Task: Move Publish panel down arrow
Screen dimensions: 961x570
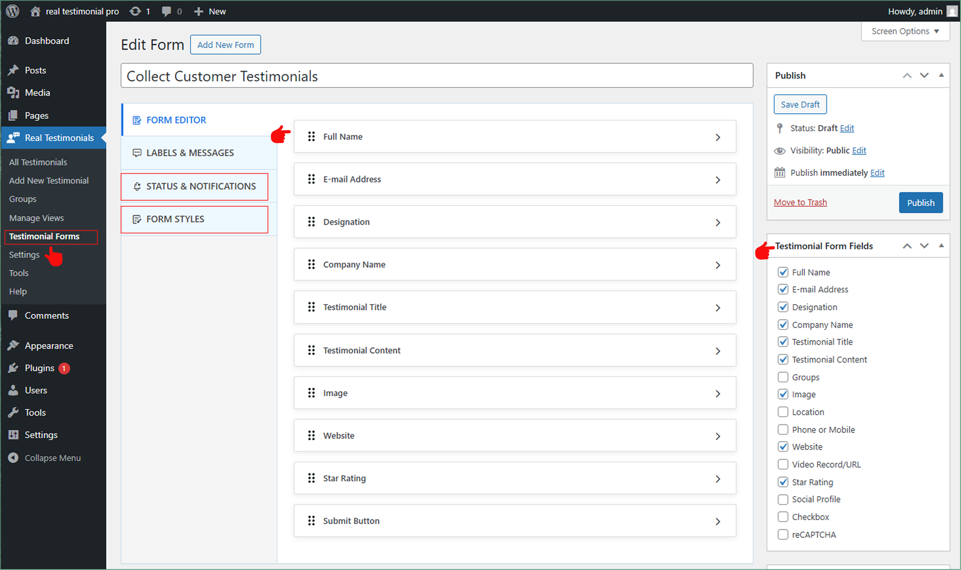Action: pyautogui.click(x=924, y=75)
